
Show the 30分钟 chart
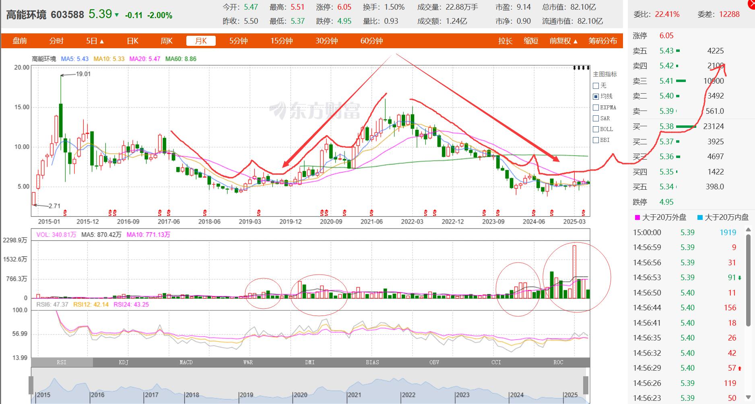[x=326, y=41]
